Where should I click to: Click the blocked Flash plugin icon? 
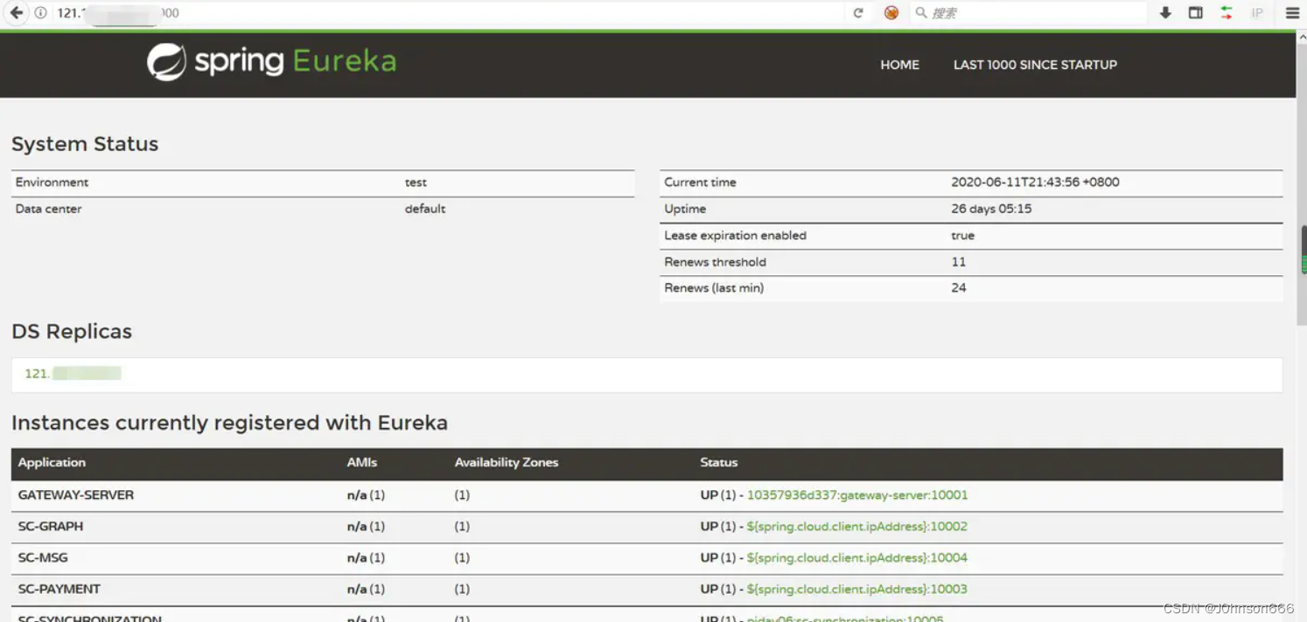(891, 12)
